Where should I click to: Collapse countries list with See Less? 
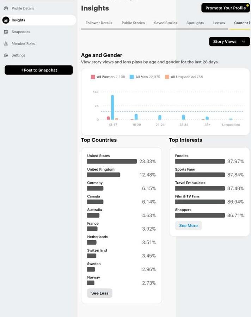[x=100, y=293]
